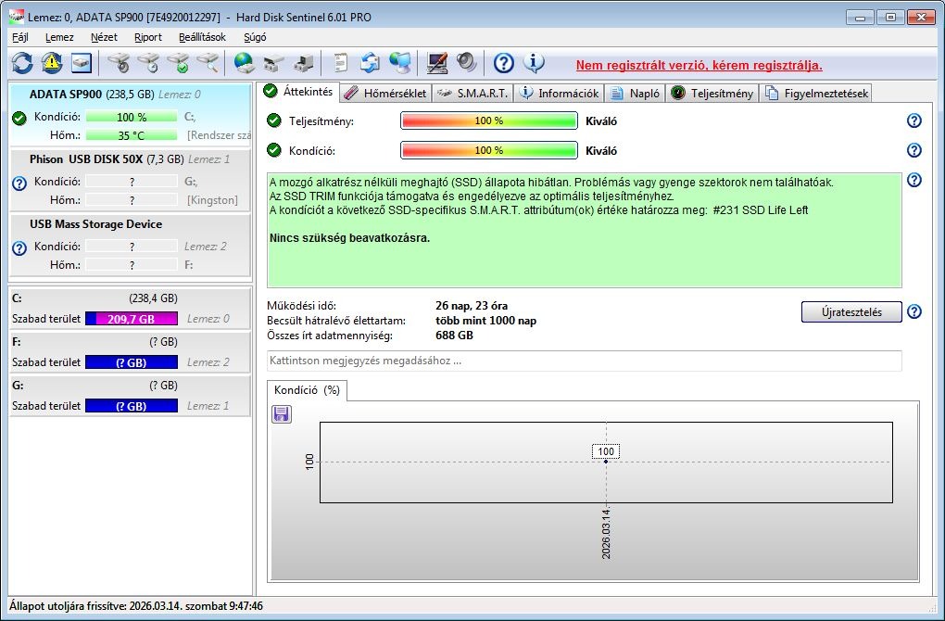The height and width of the screenshot is (621, 945).
Task: Open the Nézet menu
Action: [104, 37]
